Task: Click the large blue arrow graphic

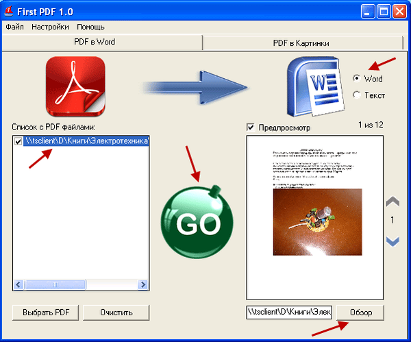Action: (x=195, y=86)
